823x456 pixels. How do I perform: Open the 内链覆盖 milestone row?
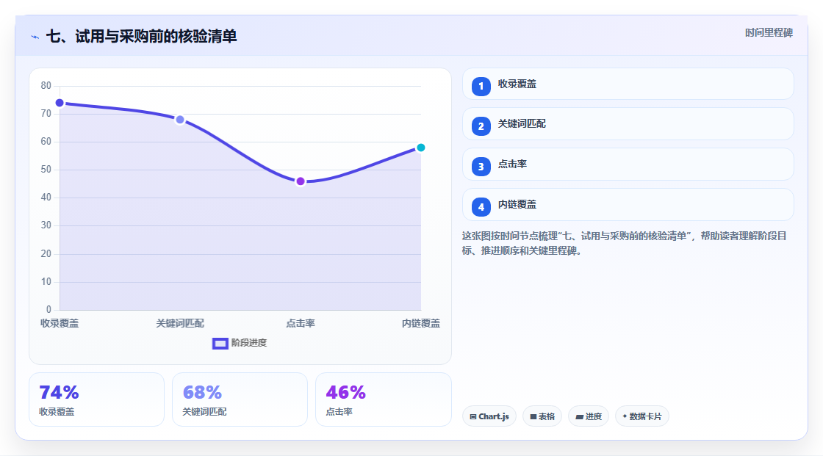tap(628, 205)
